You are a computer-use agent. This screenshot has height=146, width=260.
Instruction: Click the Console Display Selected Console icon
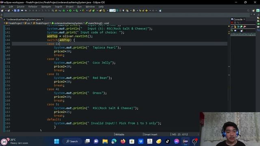[x=235, y=31]
